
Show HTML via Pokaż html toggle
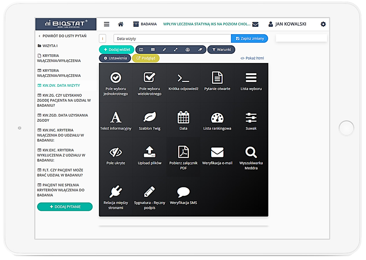(252, 58)
